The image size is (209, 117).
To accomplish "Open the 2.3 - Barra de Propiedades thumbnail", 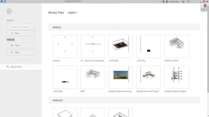I will pos(93,46).
